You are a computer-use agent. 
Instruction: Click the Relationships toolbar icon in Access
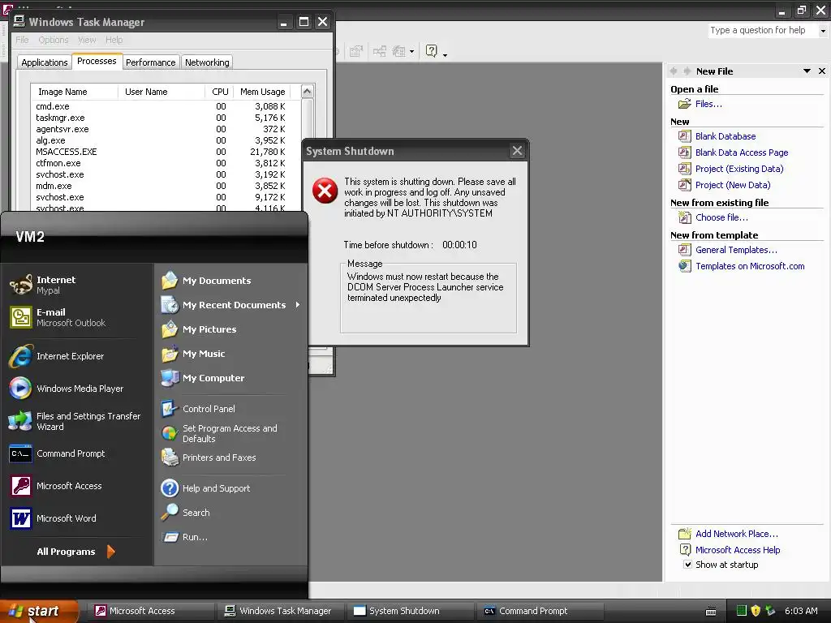380,51
